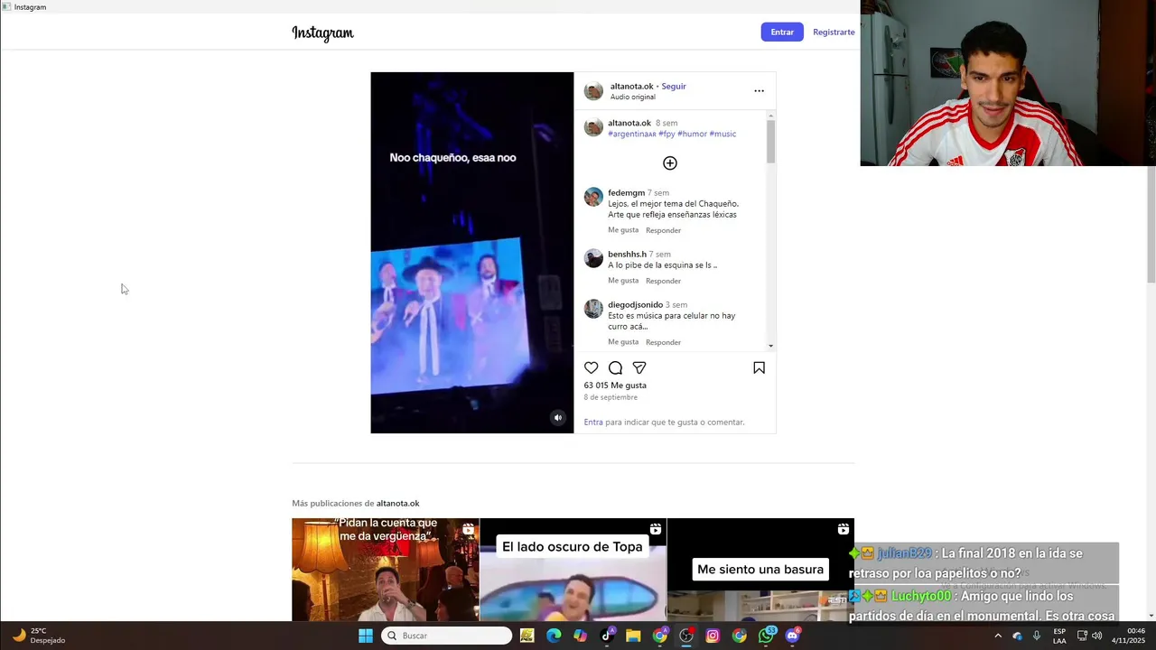This screenshot has width=1156, height=650.
Task: Open the 'Pidan la cuenta' reel thumbnail
Action: pos(386,570)
